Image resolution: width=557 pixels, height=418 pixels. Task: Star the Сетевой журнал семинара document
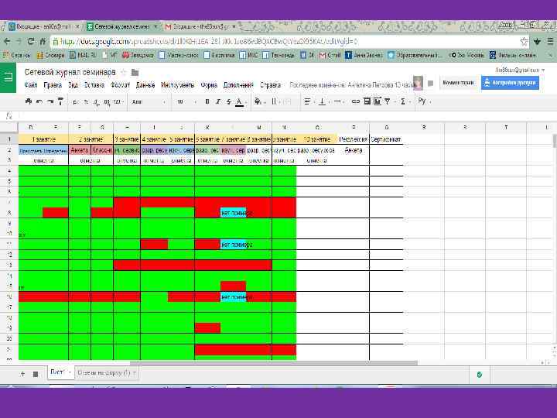click(124, 73)
